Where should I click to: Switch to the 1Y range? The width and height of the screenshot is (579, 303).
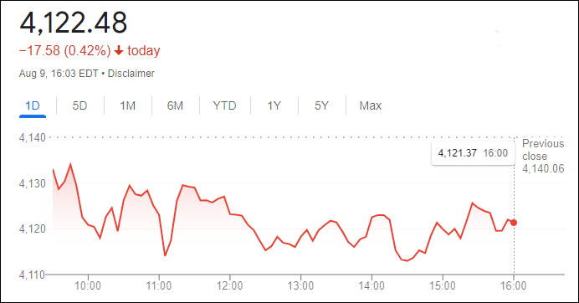point(274,106)
